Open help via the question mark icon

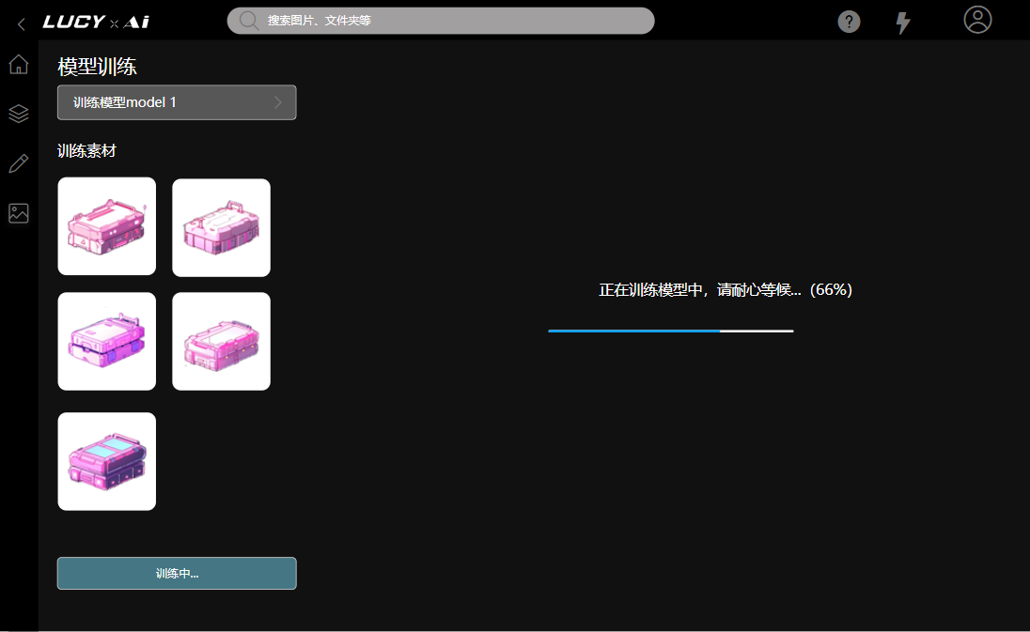849,22
